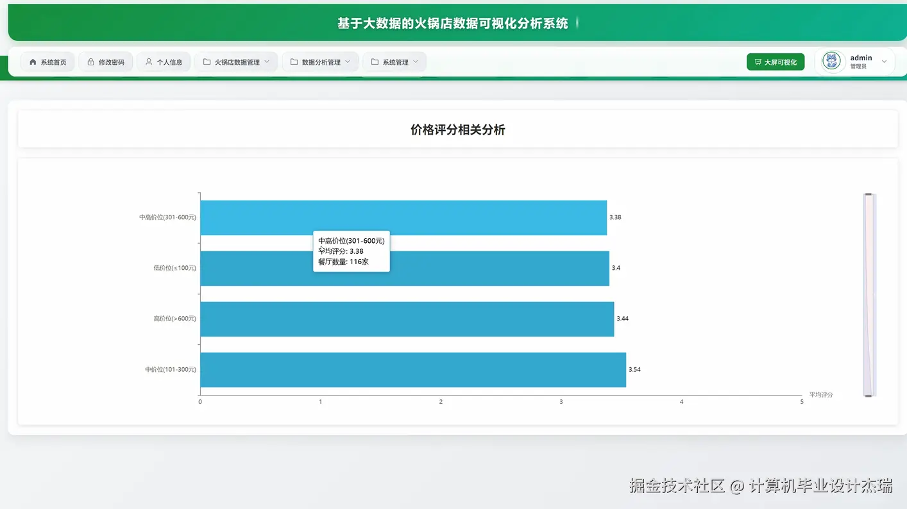Open the 火锅店数据管理 menu
907x509 pixels.
[236, 62]
